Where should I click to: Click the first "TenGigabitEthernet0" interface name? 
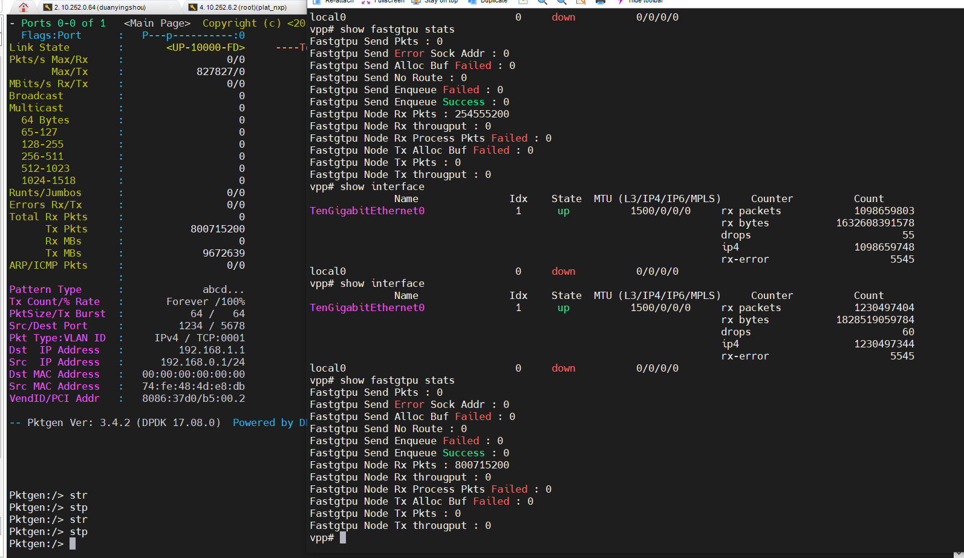tap(367, 211)
